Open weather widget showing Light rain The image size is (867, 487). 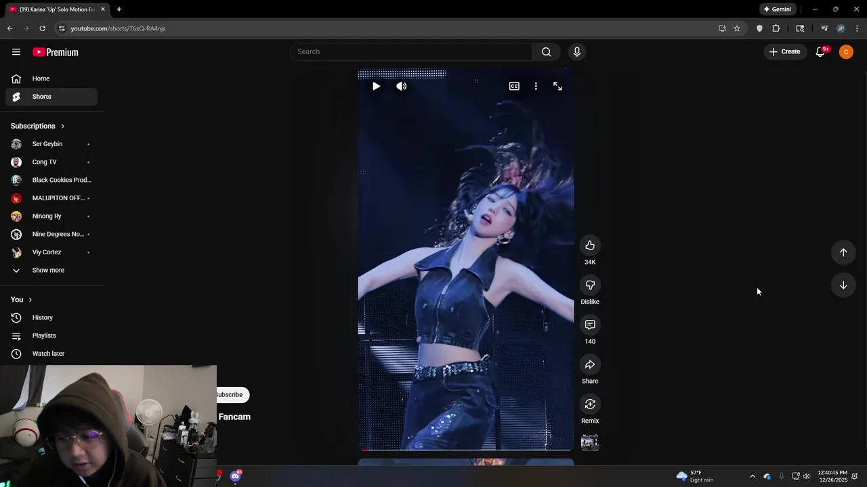694,476
